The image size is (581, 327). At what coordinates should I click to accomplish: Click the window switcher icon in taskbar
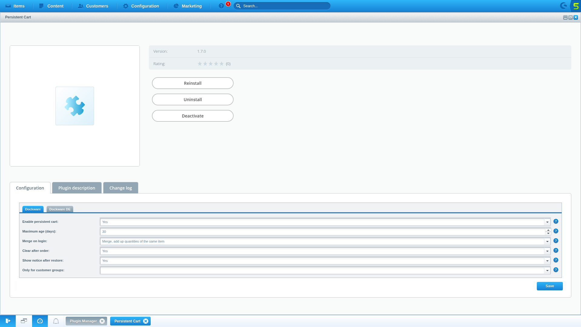coord(24,321)
